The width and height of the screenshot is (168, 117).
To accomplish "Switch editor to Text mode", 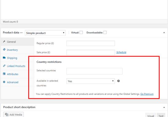I will click(x=161, y=115).
